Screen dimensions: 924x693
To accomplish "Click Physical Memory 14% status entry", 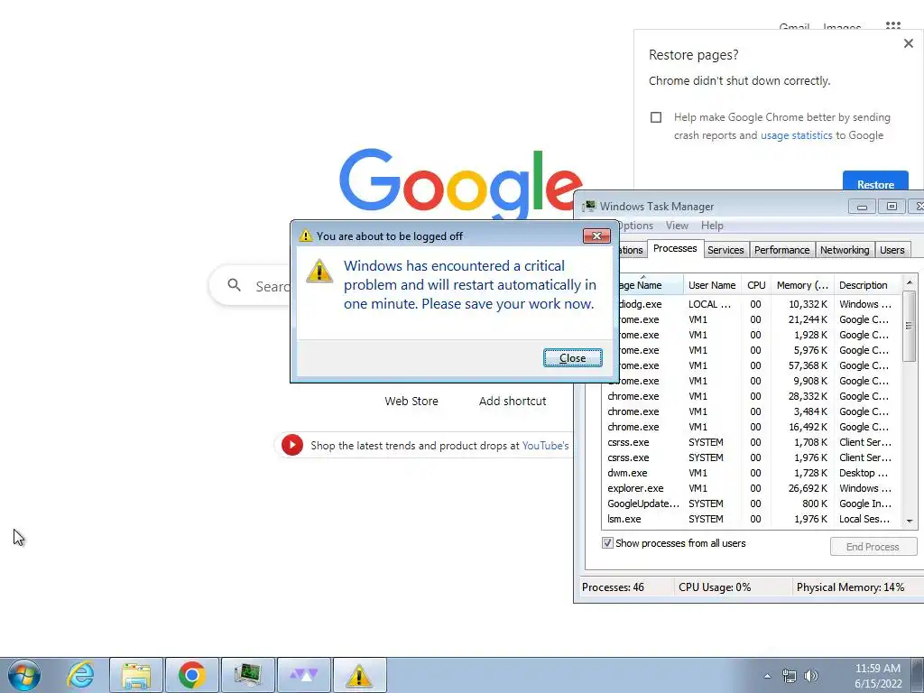I will [850, 587].
